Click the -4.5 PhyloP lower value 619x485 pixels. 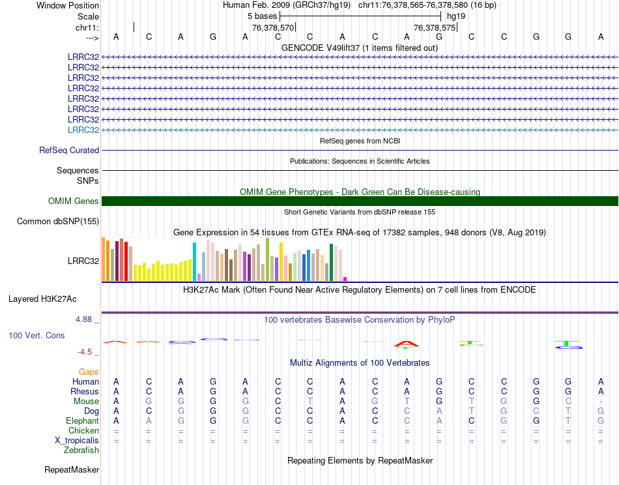(85, 352)
